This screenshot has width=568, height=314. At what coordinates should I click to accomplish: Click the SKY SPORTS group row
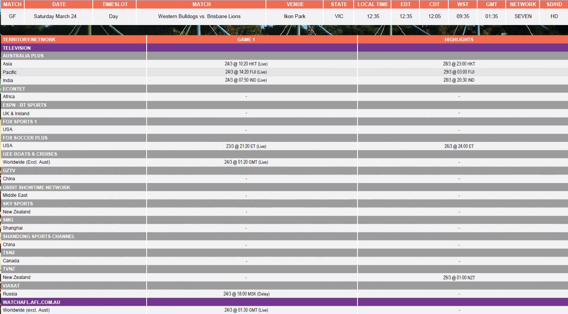pyautogui.click(x=284, y=203)
